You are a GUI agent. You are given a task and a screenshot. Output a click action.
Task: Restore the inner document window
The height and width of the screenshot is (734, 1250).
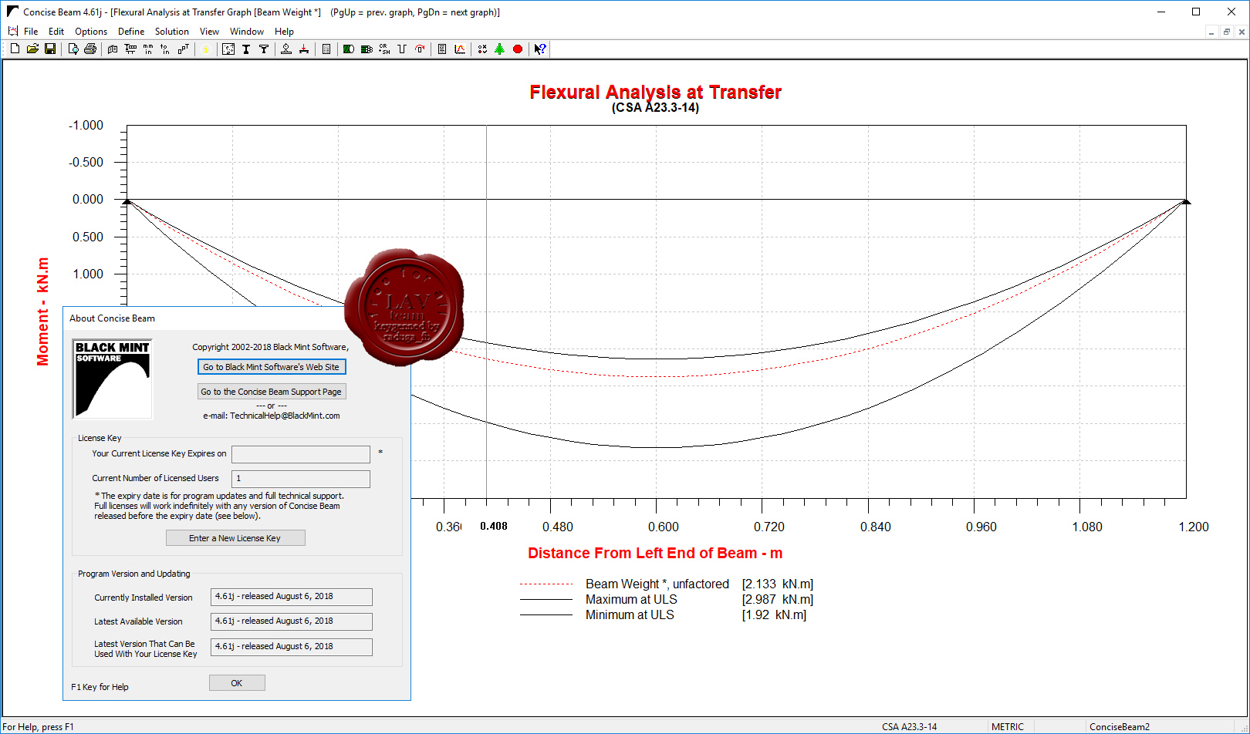click(1227, 32)
